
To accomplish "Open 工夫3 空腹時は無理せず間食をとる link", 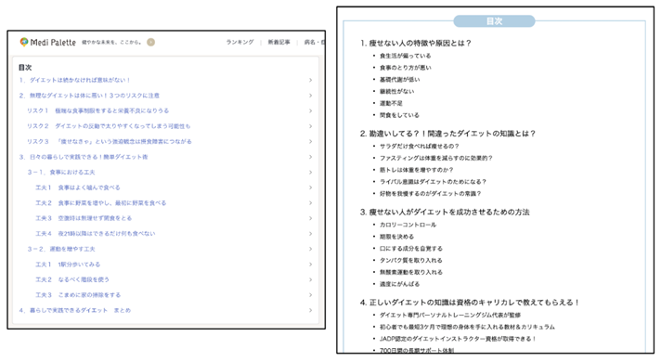I will tap(84, 218).
